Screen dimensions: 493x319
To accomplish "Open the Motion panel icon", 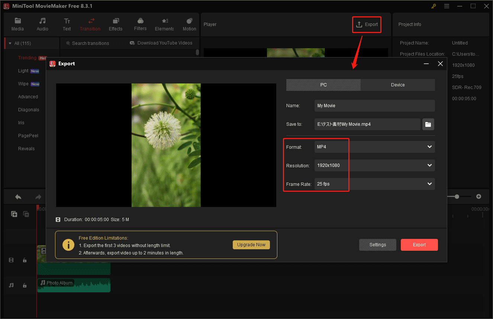I will pyautogui.click(x=189, y=24).
